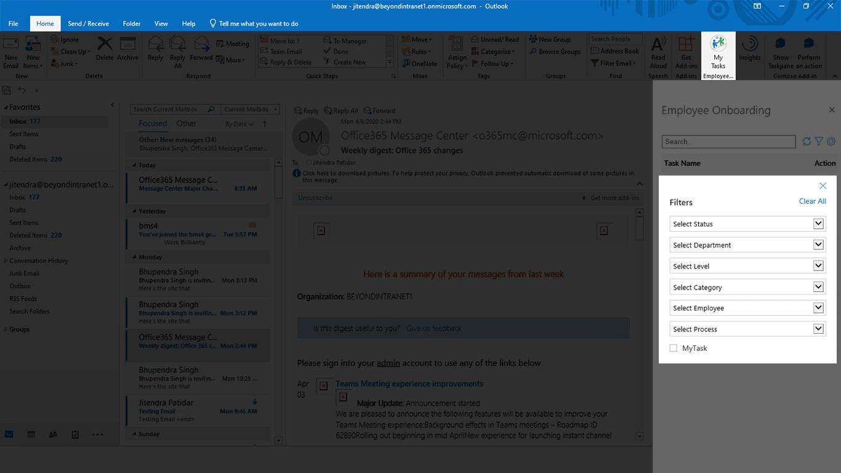This screenshot has height=473, width=841.
Task: Close the Filters popup
Action: [x=823, y=186]
